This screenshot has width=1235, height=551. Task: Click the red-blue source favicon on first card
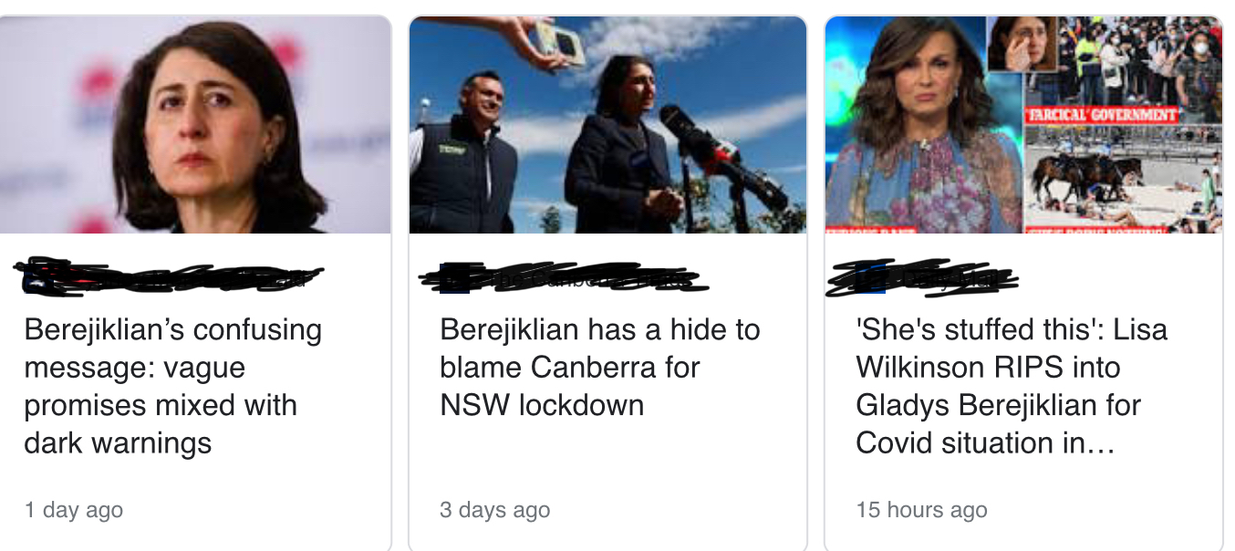(38, 277)
